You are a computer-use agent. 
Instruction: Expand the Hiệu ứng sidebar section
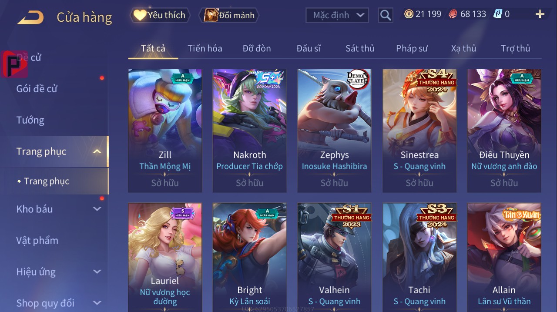pyautogui.click(x=97, y=272)
